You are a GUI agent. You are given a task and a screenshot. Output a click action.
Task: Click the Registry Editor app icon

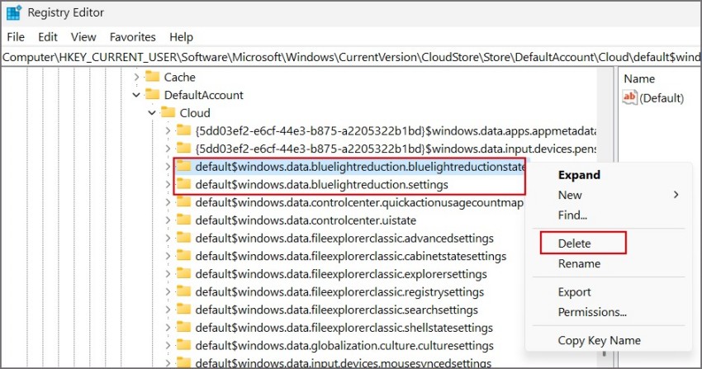13,12
